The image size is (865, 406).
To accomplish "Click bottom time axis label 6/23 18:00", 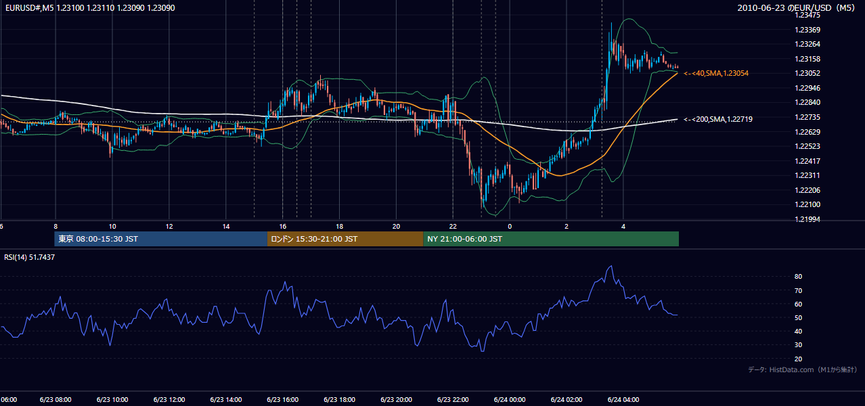I will (340, 399).
